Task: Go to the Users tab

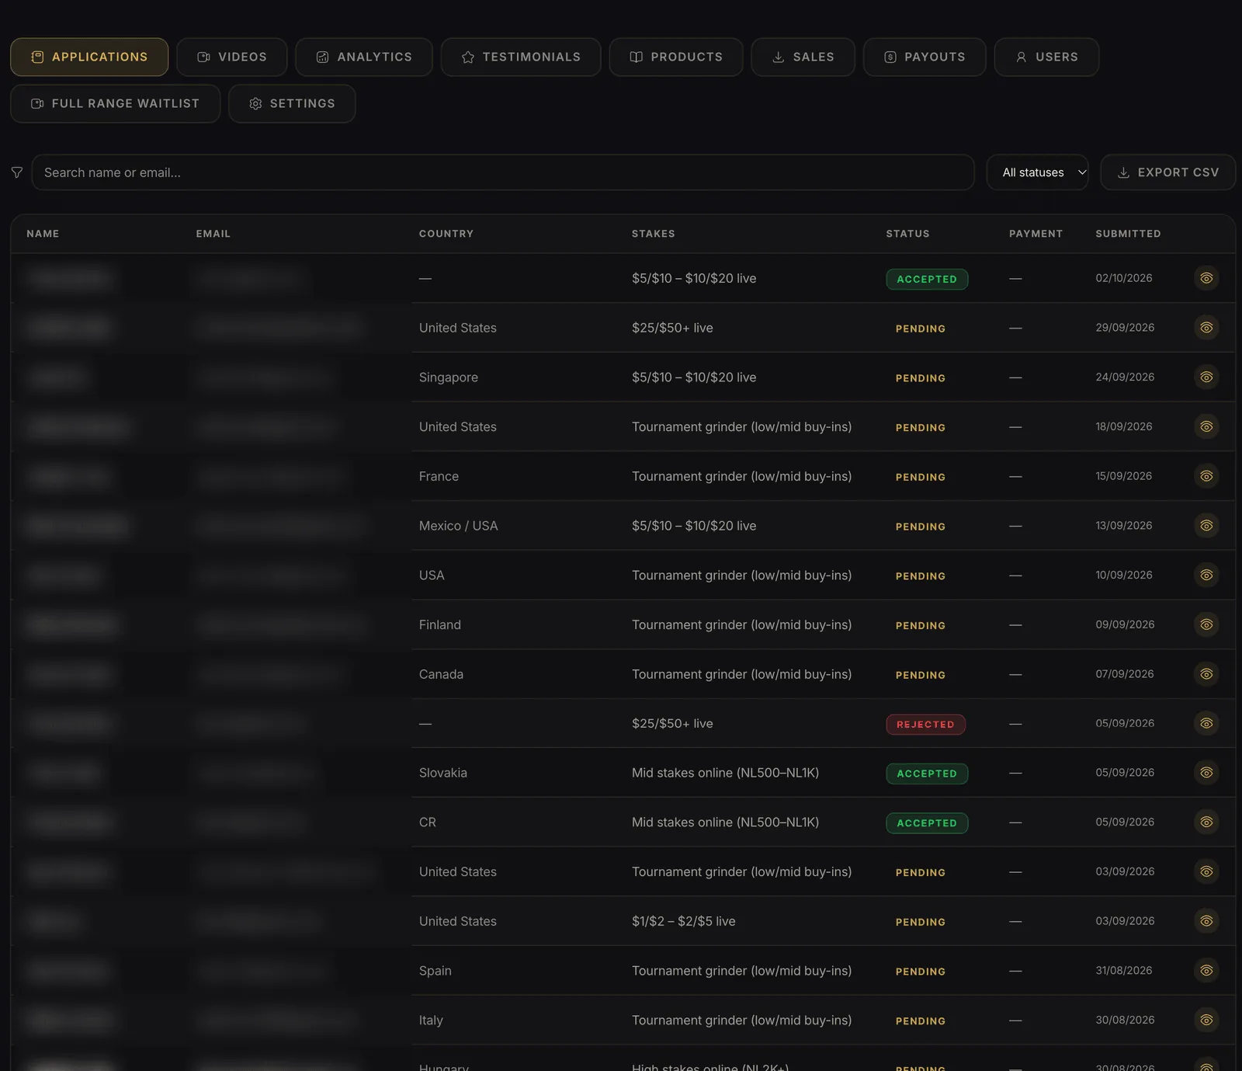Action: click(1046, 57)
